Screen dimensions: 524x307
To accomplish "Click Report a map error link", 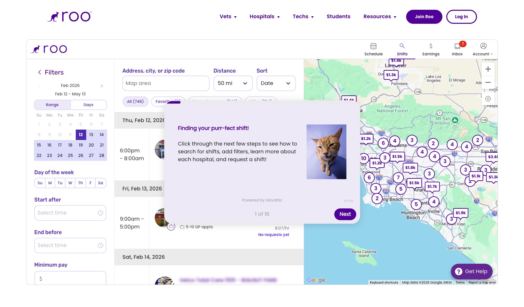I will click(x=482, y=283).
